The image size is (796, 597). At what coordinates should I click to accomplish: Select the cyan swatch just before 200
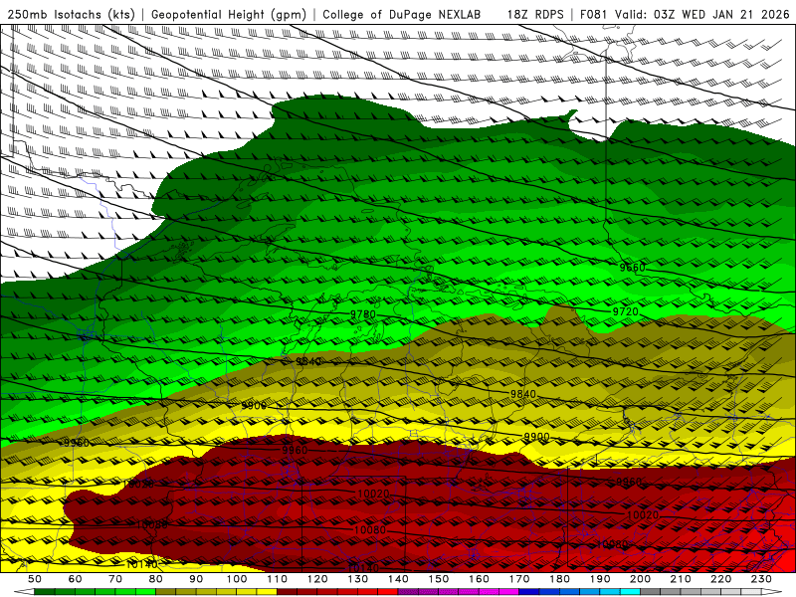pyautogui.click(x=631, y=592)
